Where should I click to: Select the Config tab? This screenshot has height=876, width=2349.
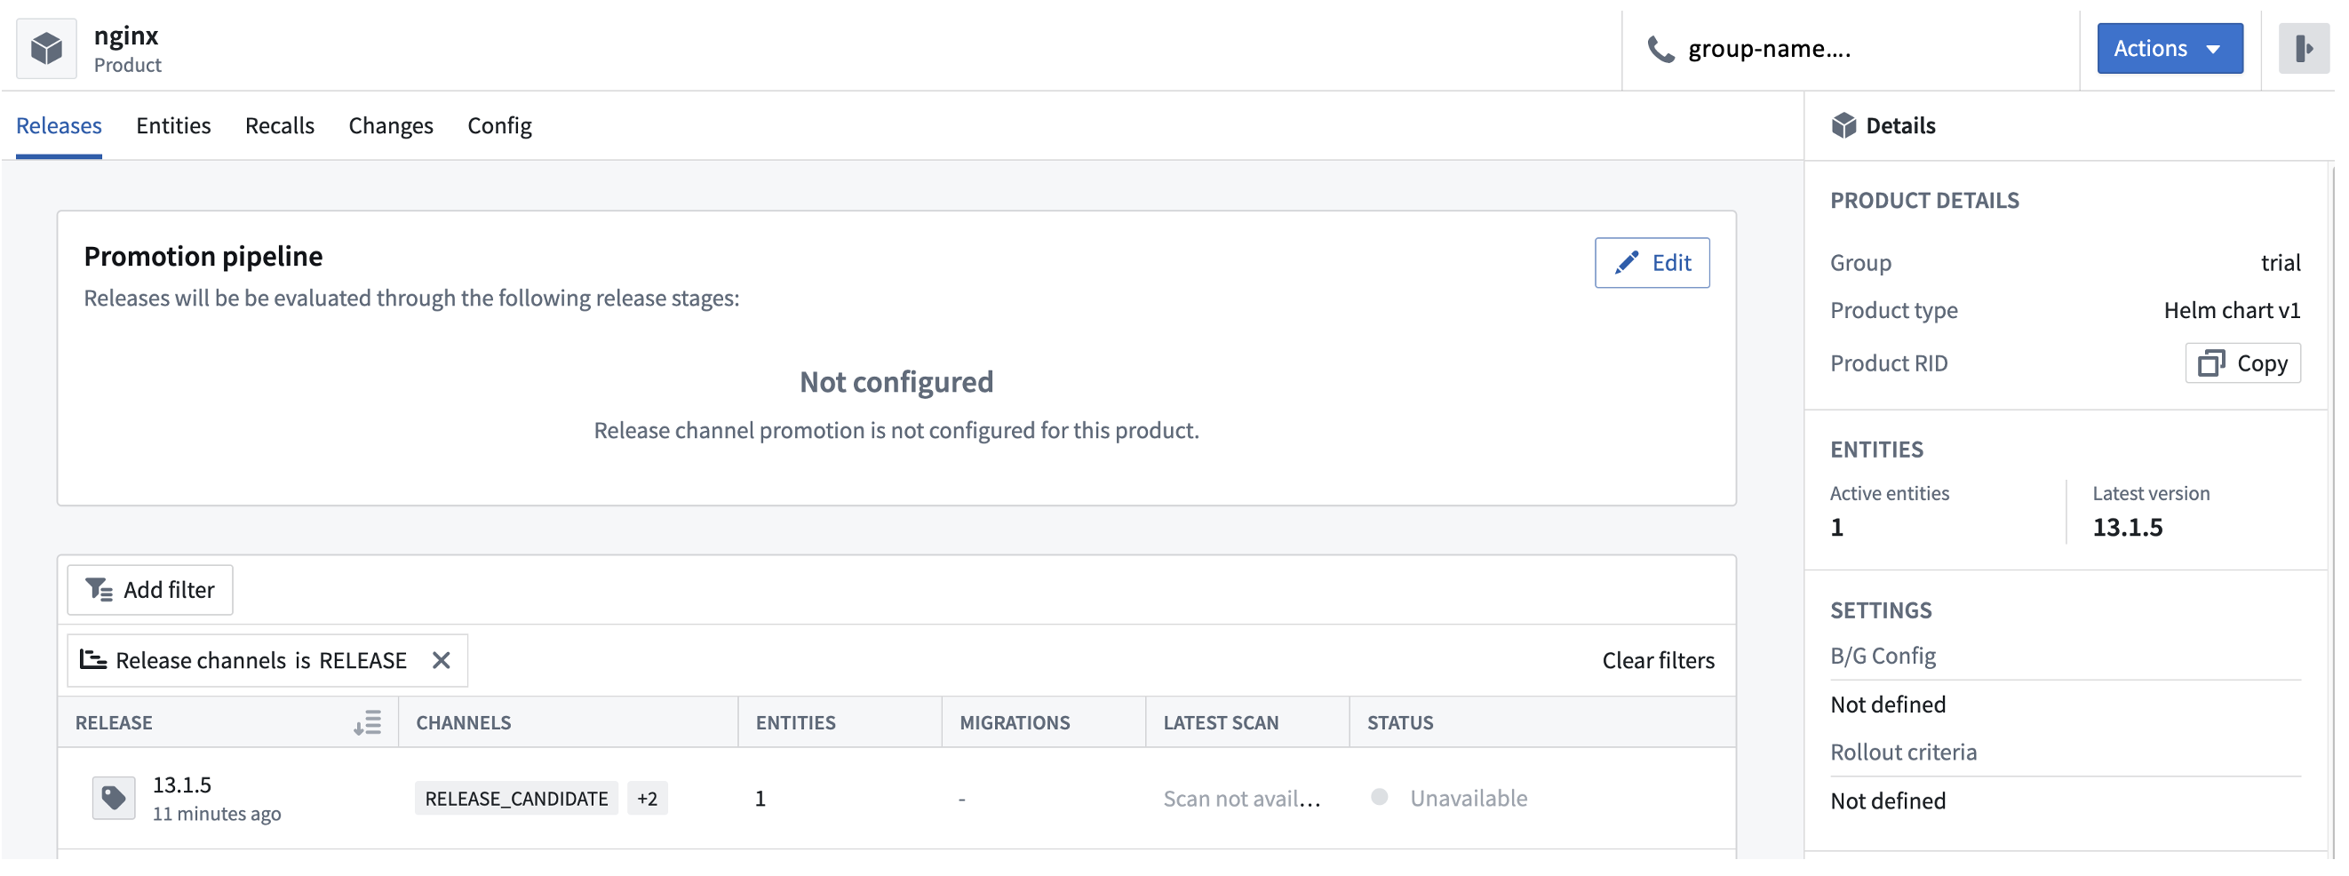point(499,126)
